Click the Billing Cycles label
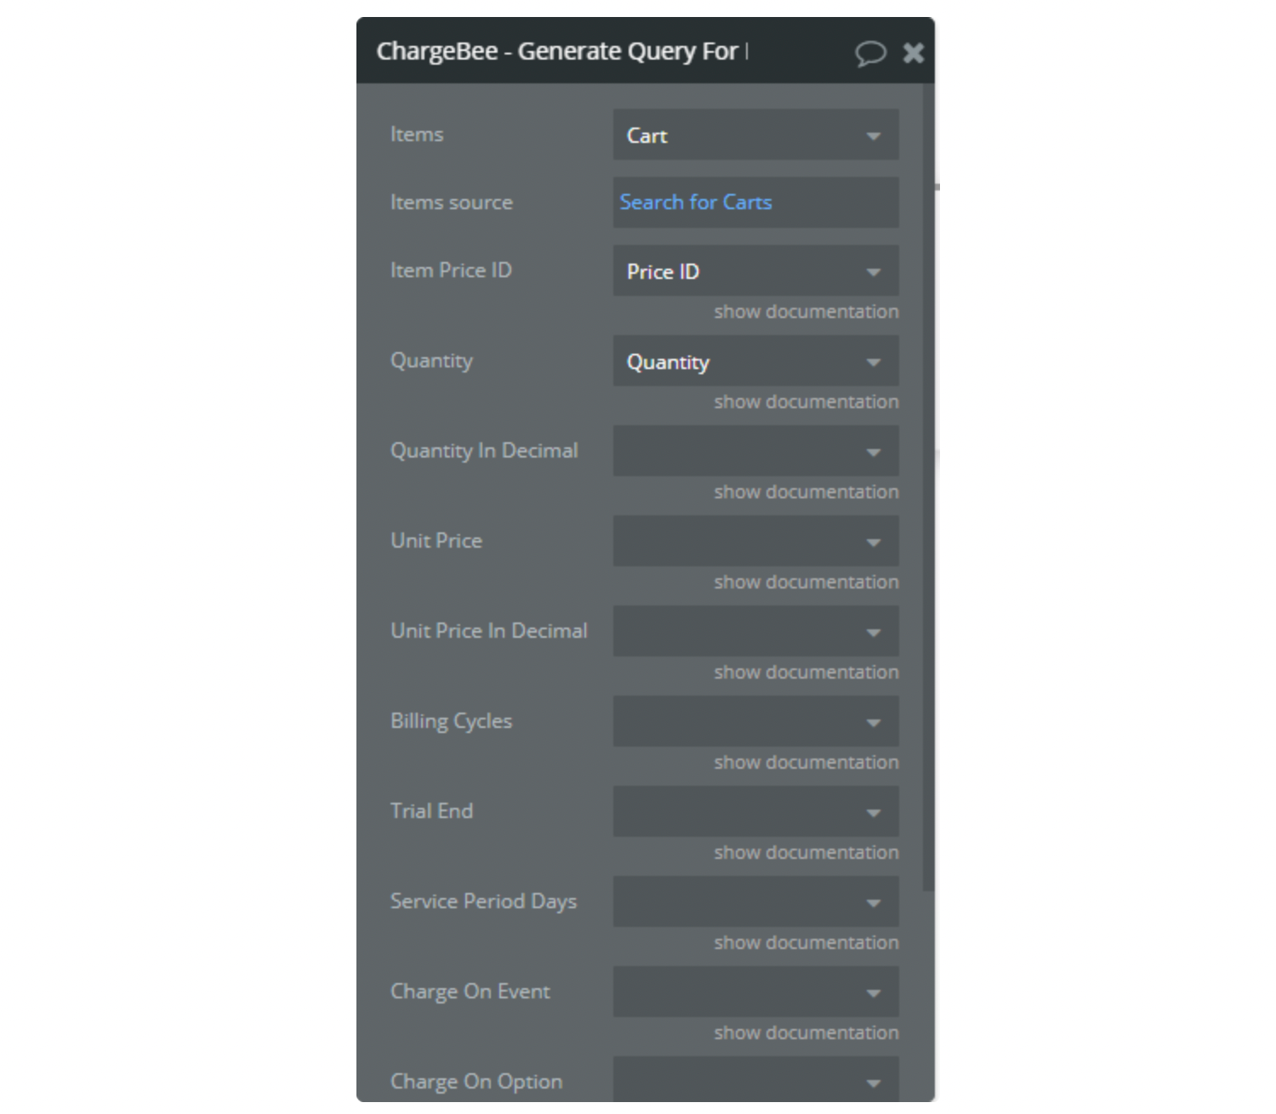This screenshot has height=1114, width=1276. pyautogui.click(x=451, y=721)
